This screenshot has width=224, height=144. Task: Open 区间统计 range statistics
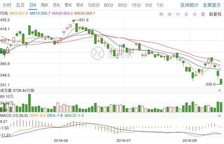[x=189, y=5]
